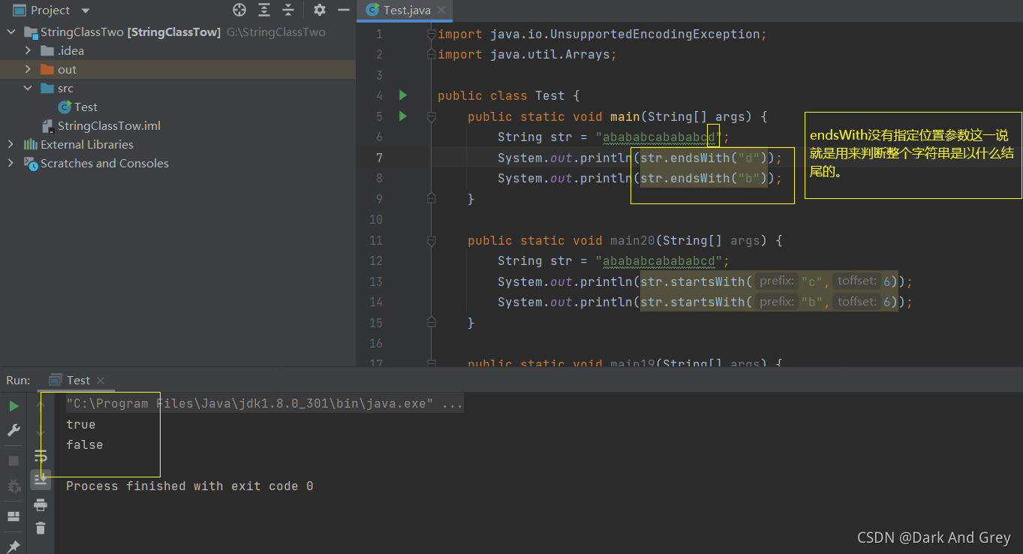The width and height of the screenshot is (1023, 554).
Task: Fold the main method at line 5
Action: pos(431,117)
